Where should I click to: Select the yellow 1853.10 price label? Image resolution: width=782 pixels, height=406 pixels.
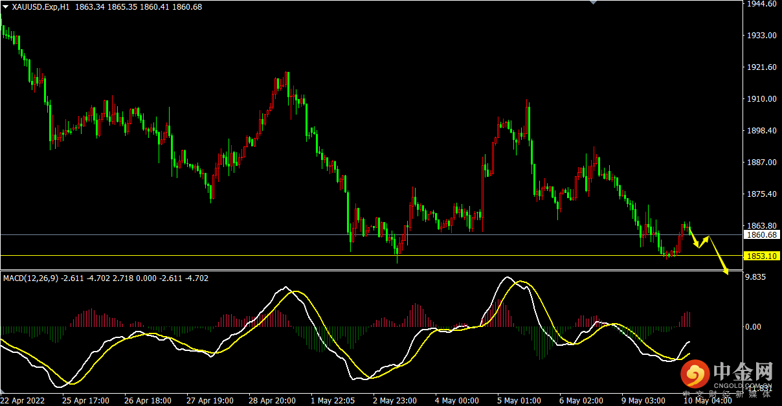761,256
